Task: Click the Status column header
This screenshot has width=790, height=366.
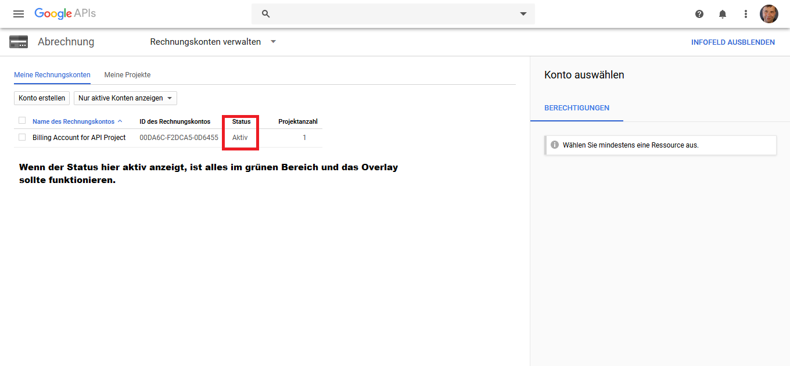Action: 242,121
